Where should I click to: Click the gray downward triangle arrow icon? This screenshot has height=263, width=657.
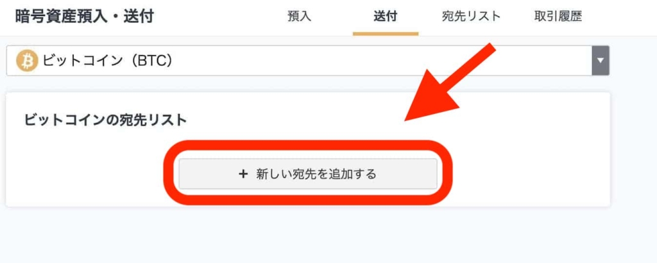[601, 61]
